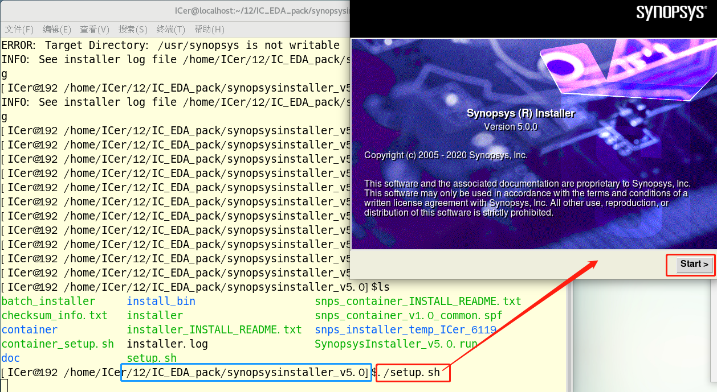Click Synopsys (R) Installer heading
Screen dimensions: 717x392
(x=521, y=113)
